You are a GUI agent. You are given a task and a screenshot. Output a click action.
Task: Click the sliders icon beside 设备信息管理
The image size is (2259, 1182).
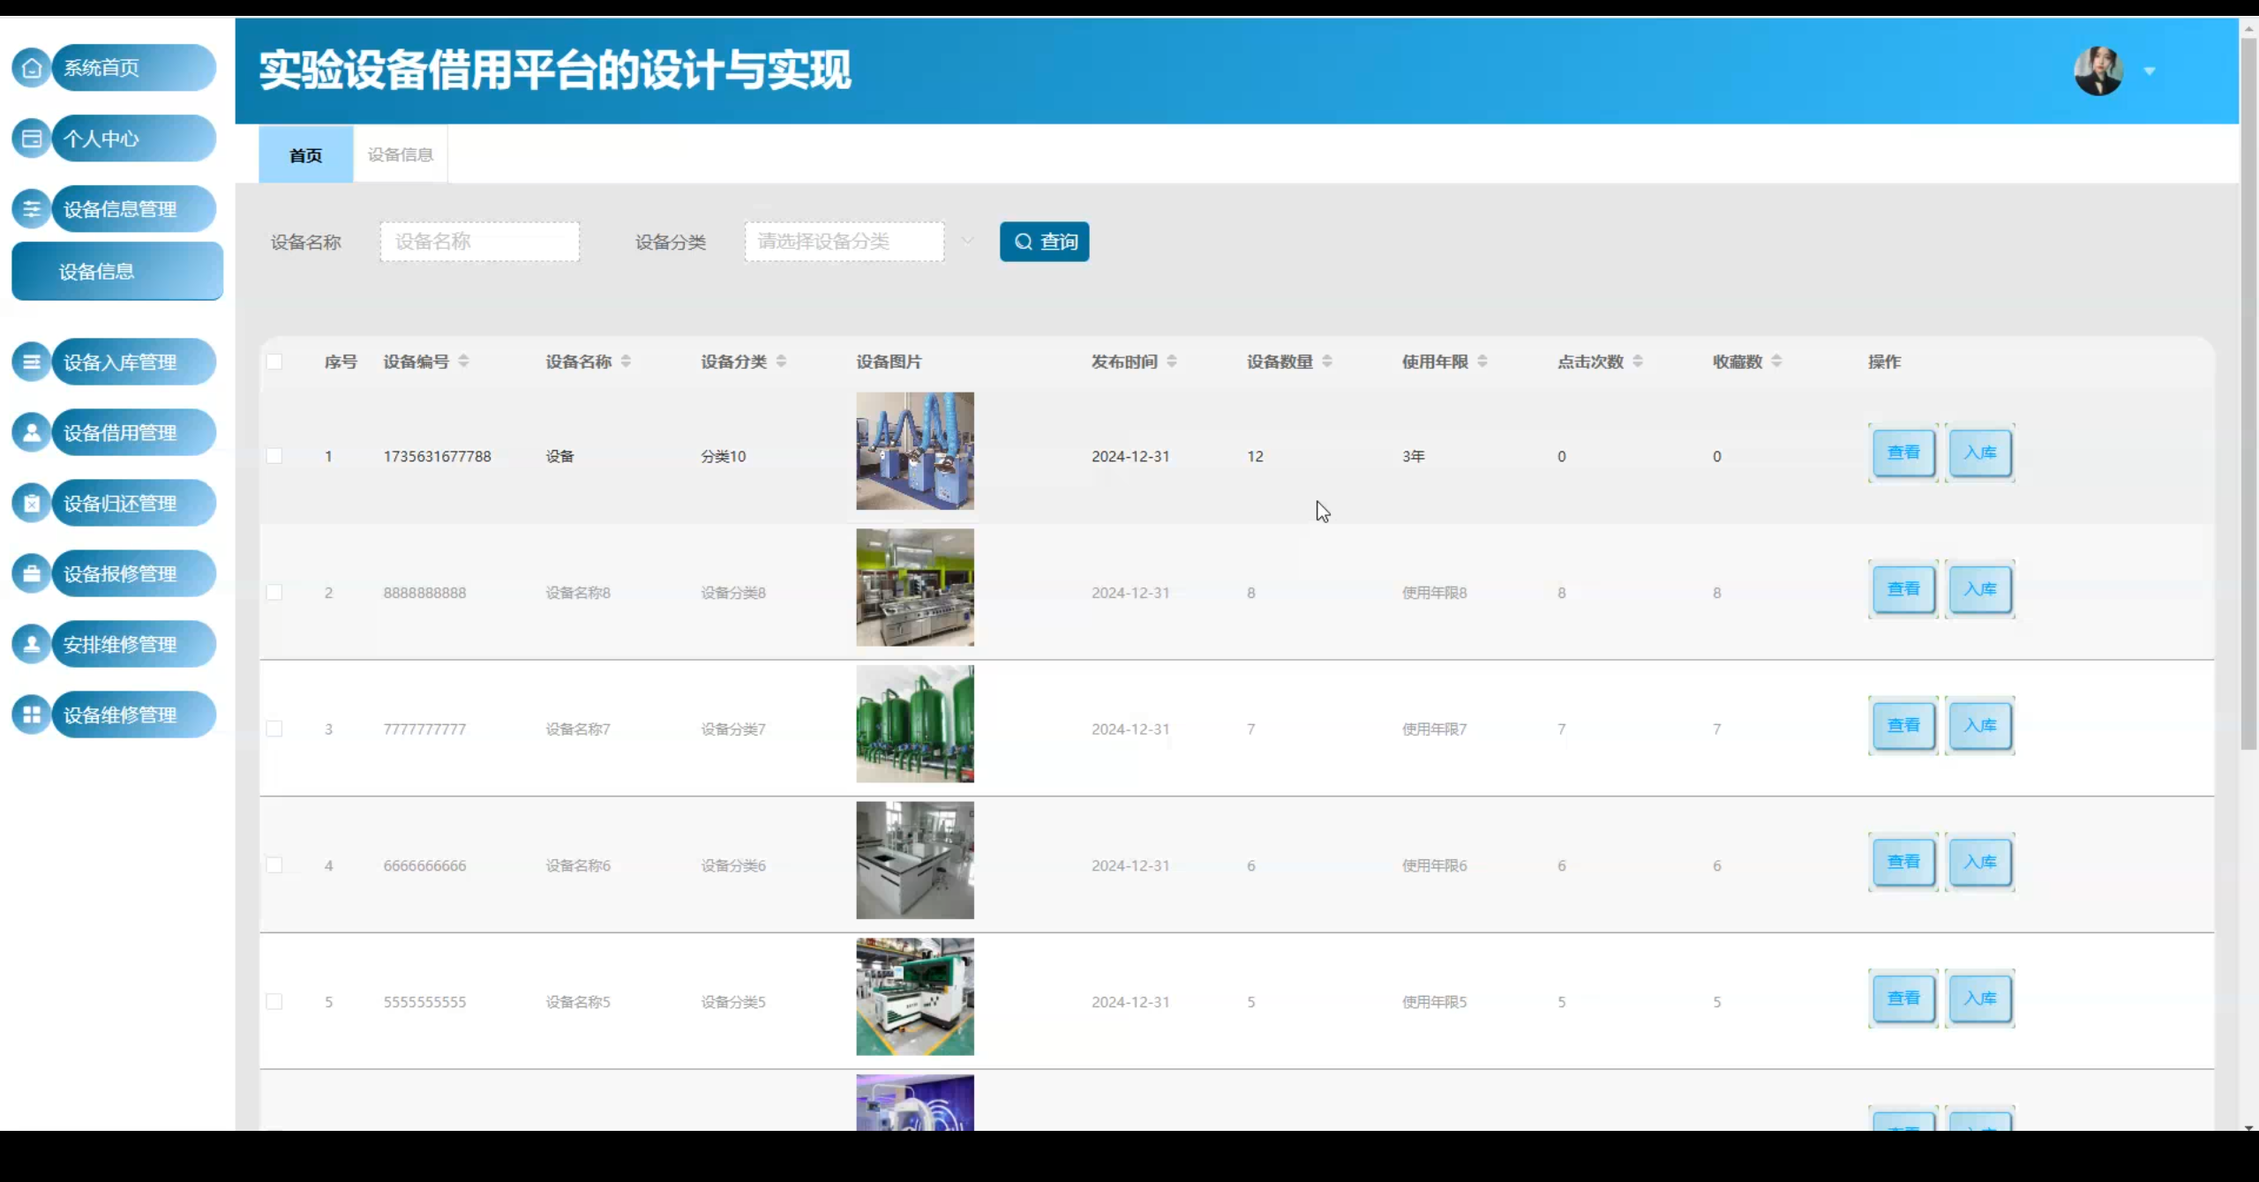[x=32, y=209]
